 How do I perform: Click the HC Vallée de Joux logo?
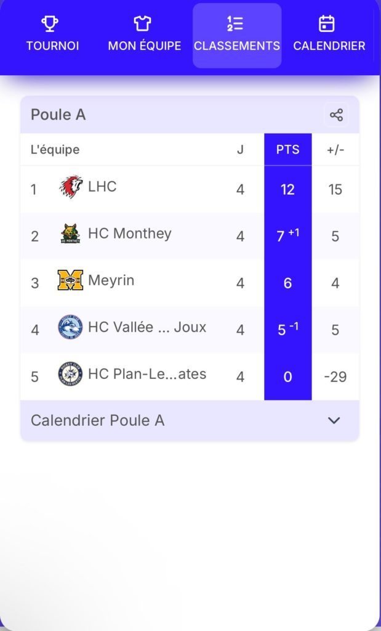[x=70, y=327]
